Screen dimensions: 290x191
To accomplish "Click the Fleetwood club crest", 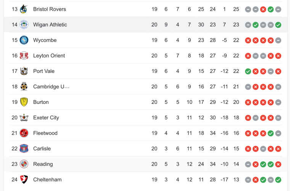I will click(x=24, y=133).
